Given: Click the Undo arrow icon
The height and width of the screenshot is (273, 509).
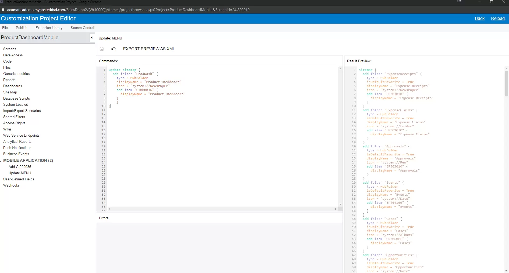Looking at the screenshot, I should click(x=113, y=49).
